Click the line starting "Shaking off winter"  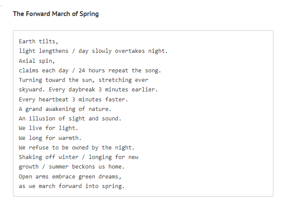coord(79,157)
